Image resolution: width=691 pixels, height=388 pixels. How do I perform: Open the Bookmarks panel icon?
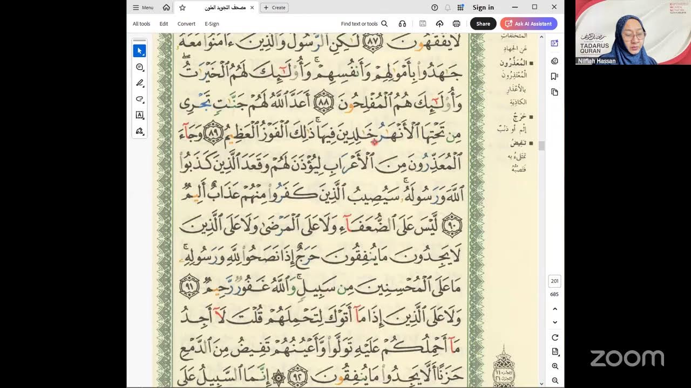554,77
